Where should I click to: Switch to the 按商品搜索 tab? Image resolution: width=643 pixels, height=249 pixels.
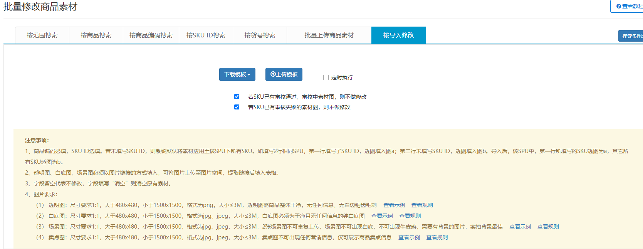tap(96, 35)
